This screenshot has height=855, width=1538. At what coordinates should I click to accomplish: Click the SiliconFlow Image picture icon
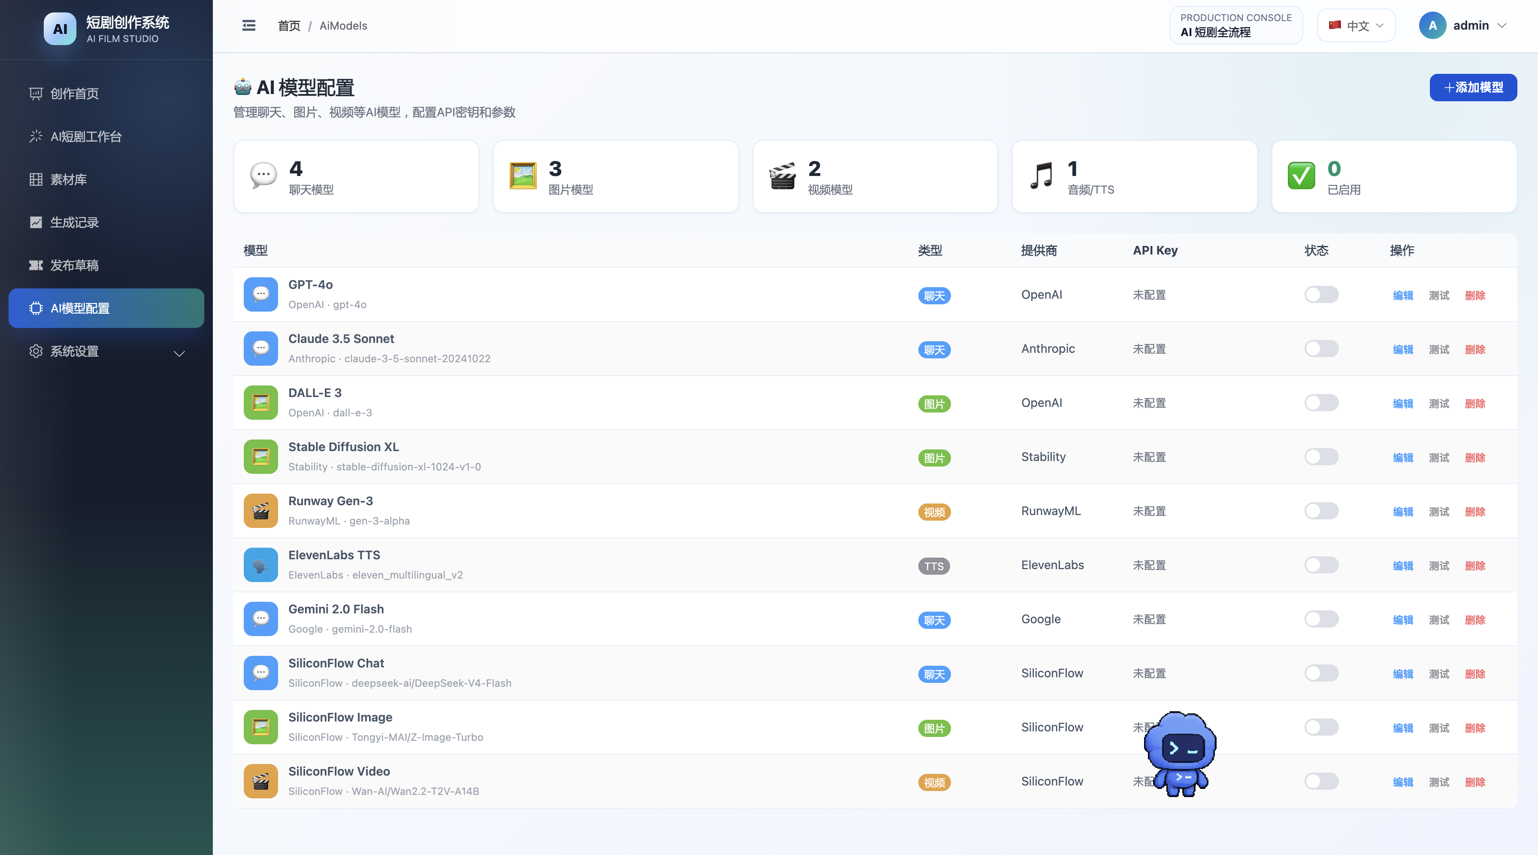261,727
